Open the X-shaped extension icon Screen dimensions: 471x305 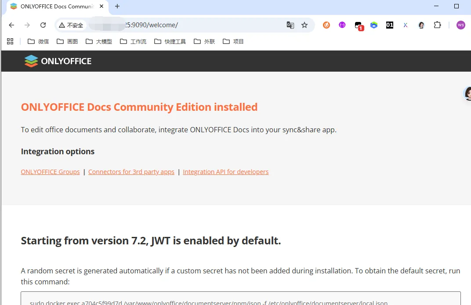(x=406, y=25)
